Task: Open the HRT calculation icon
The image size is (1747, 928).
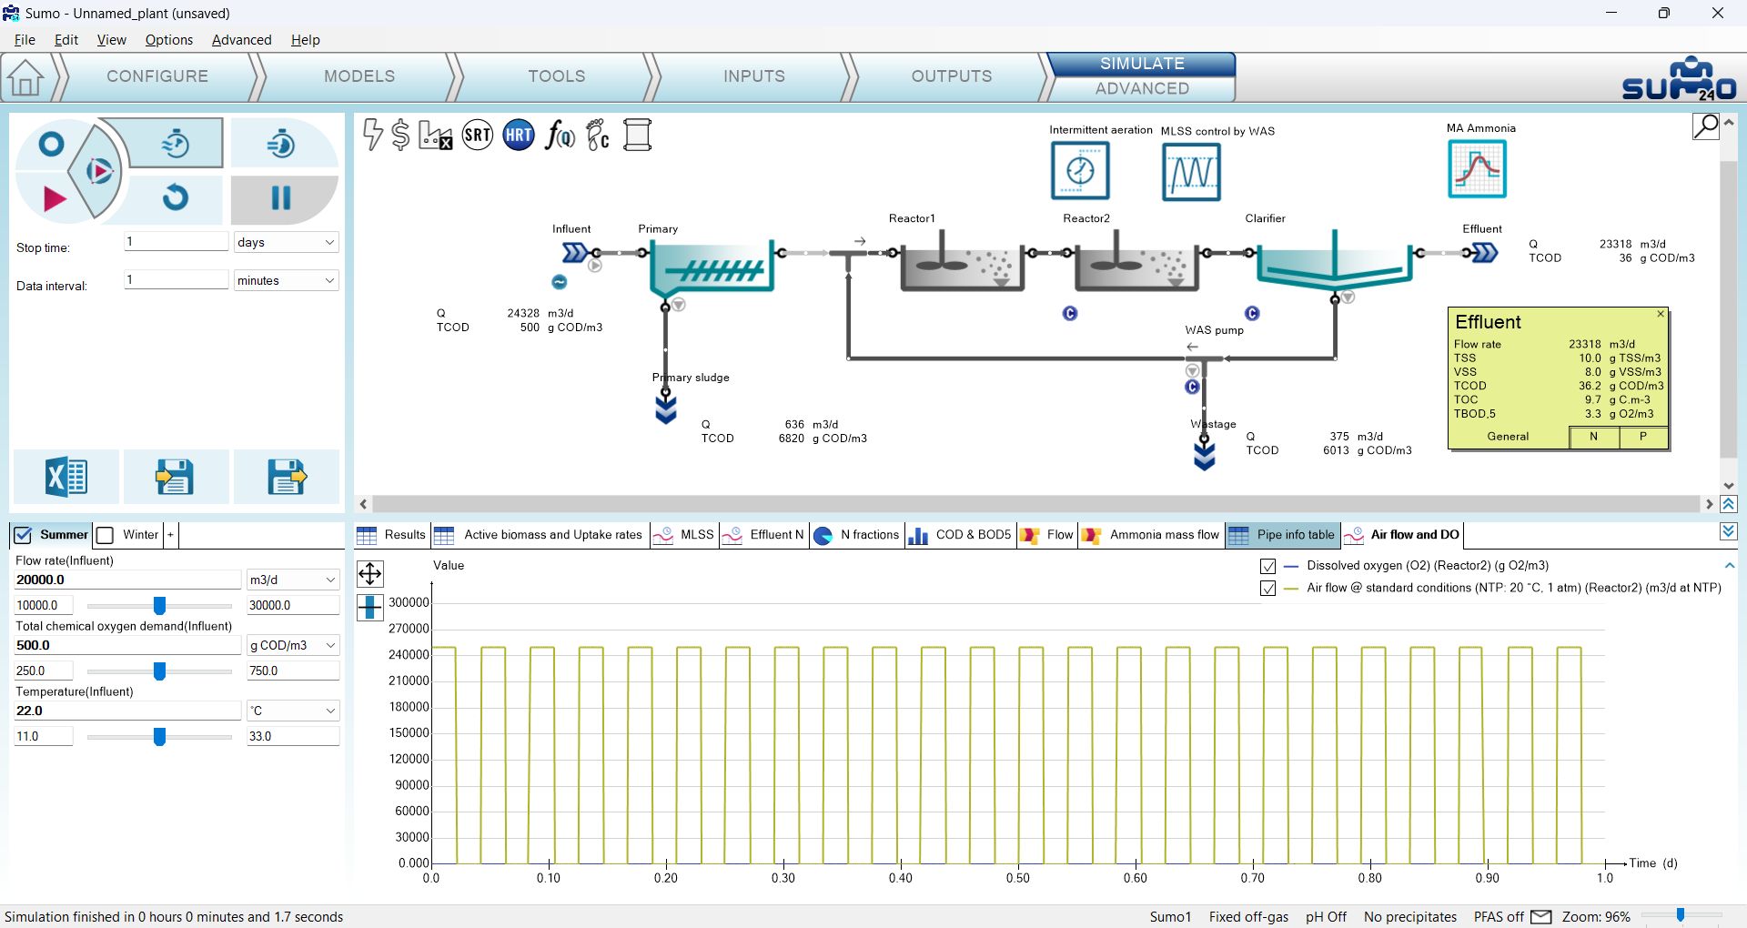Action: click(519, 136)
